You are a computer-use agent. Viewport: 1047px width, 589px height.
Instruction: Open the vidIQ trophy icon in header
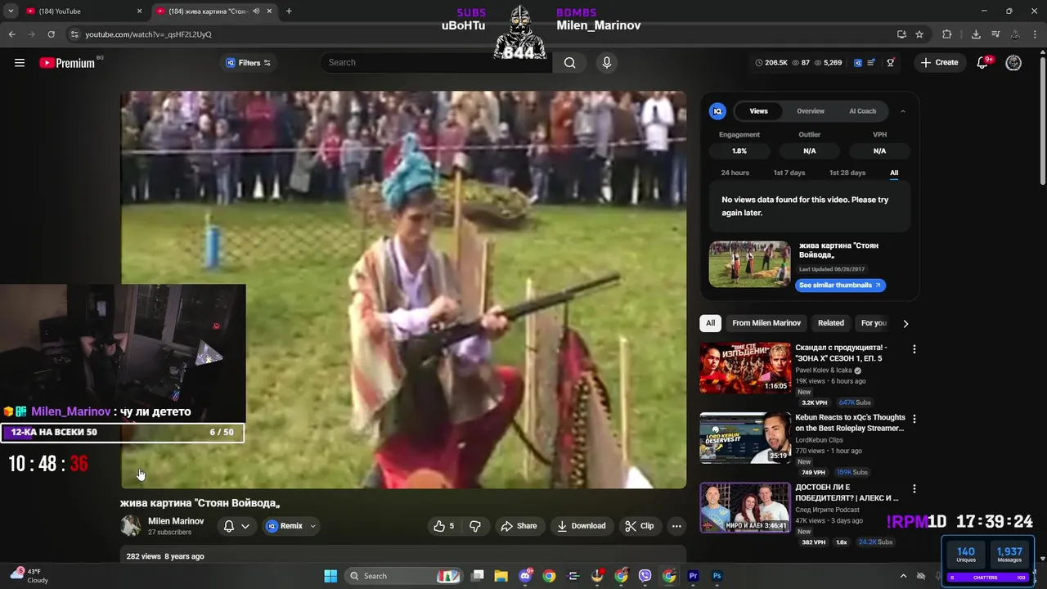pos(891,63)
